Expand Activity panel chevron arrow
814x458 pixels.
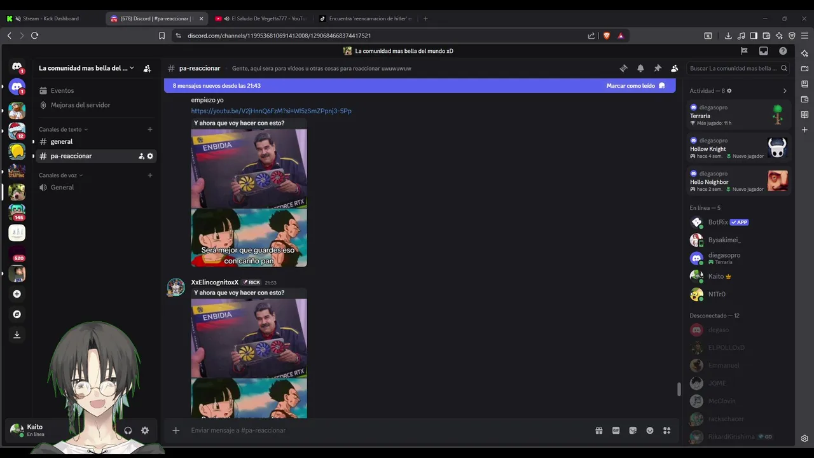785,91
